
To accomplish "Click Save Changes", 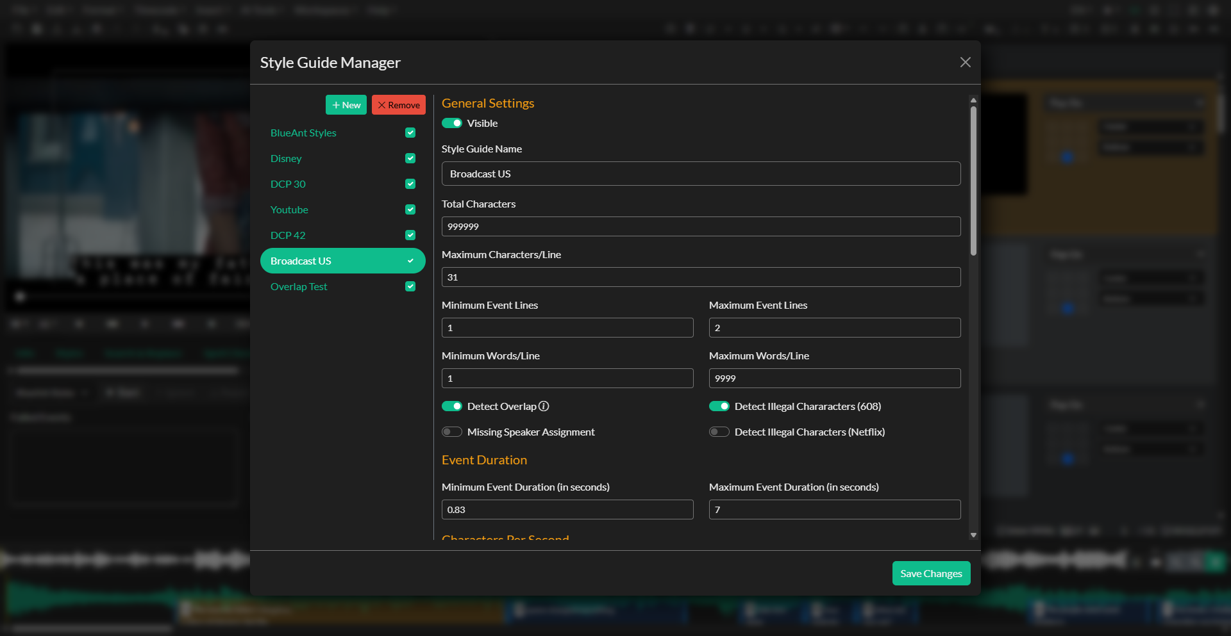I will [931, 573].
